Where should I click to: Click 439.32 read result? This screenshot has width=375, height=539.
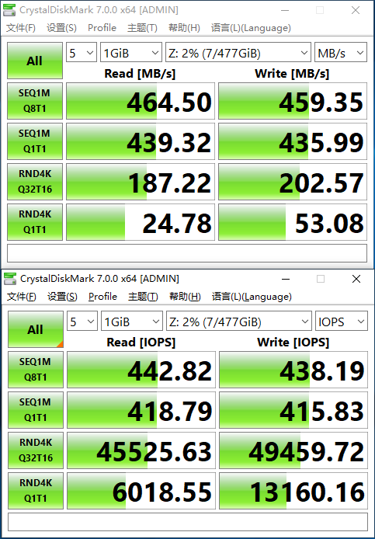[141, 141]
